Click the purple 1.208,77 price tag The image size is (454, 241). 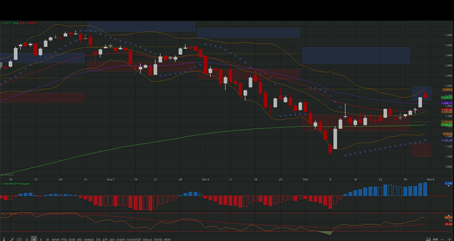click(447, 103)
